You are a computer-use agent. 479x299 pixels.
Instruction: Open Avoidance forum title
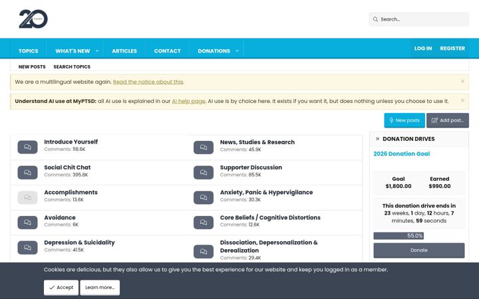coord(60,217)
